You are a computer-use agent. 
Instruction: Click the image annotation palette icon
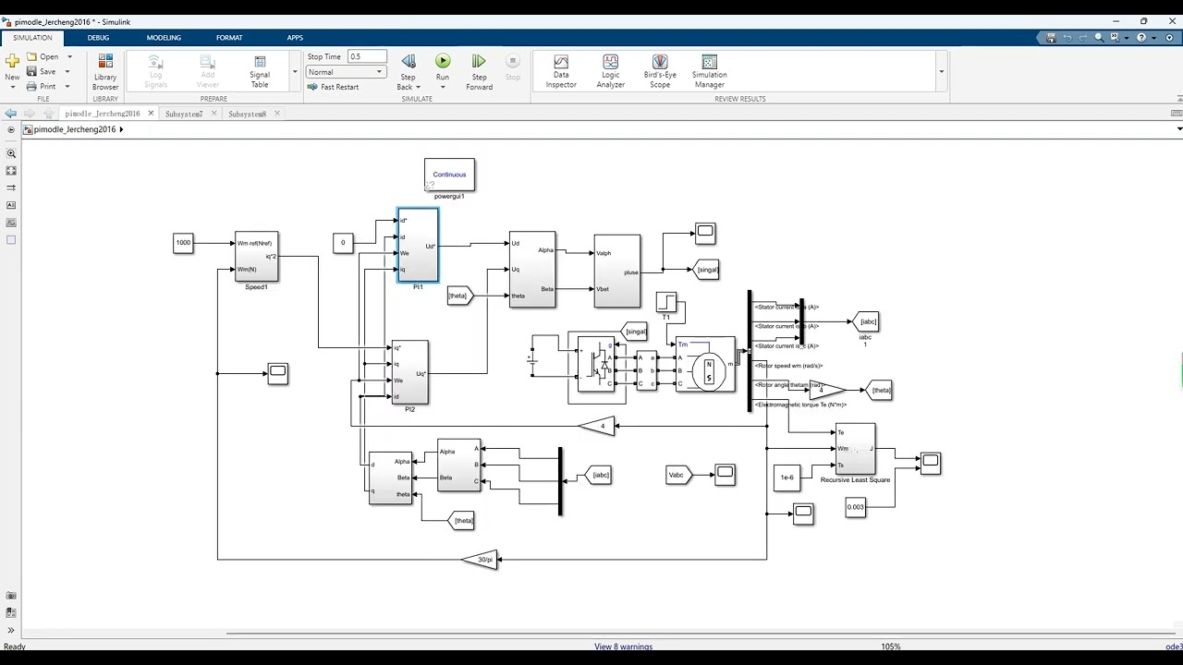(x=11, y=223)
